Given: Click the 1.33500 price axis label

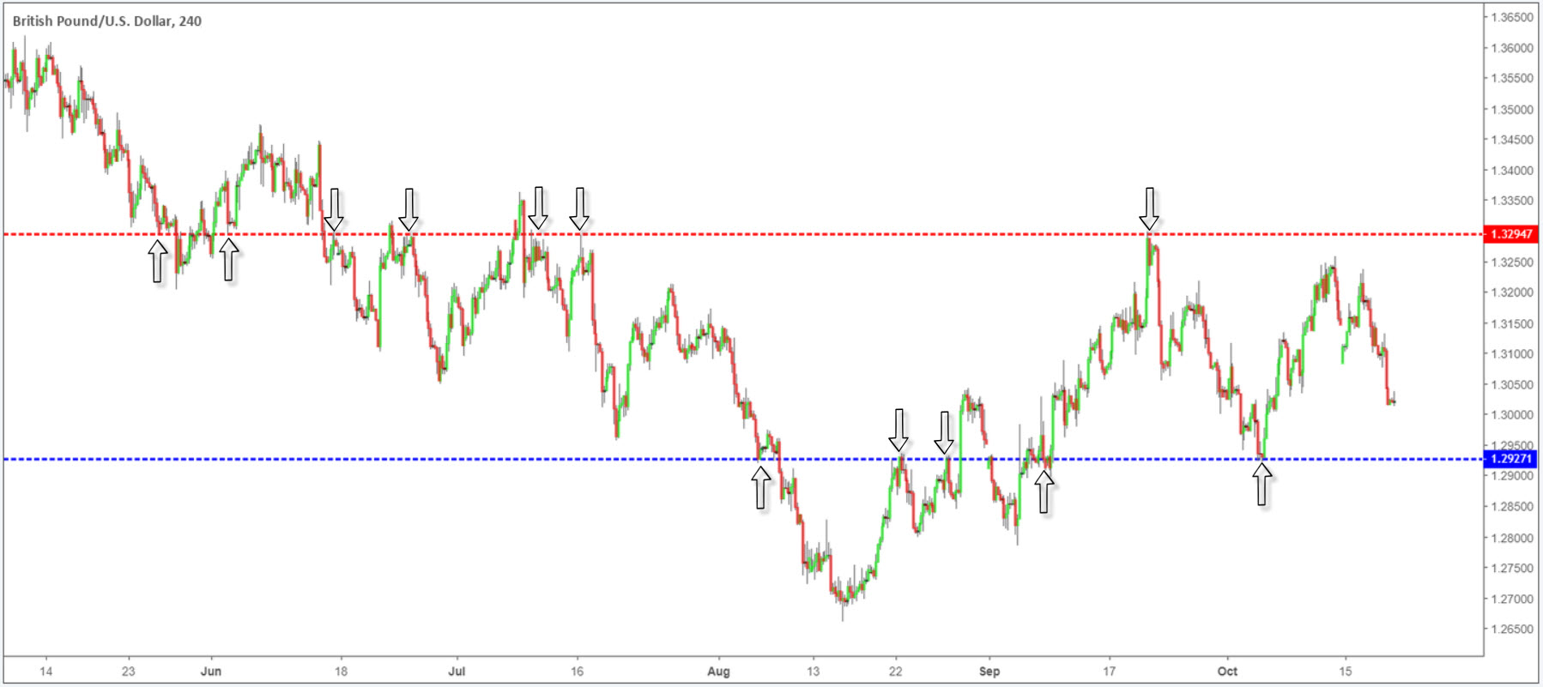Looking at the screenshot, I should tap(1511, 201).
